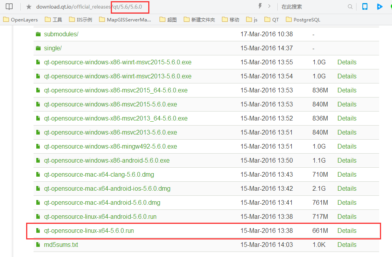Open the md5sums.txt file link
Screen dimensions: 392x257
point(61,244)
